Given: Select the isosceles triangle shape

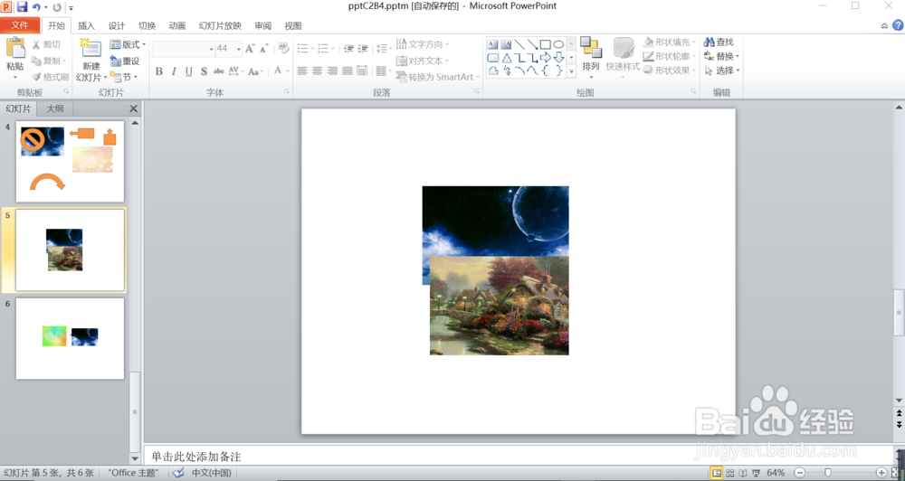Looking at the screenshot, I should (506, 58).
